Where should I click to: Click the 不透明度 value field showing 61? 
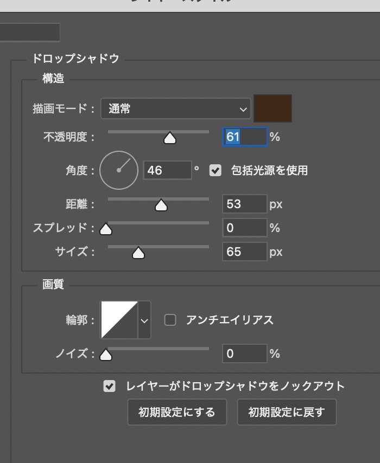[245, 137]
